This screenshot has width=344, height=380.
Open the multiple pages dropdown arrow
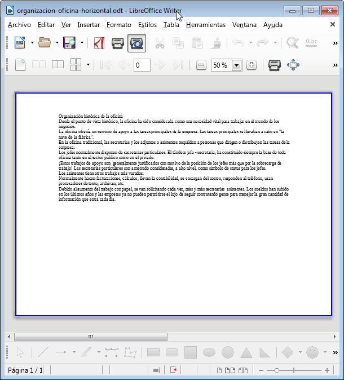(88, 65)
